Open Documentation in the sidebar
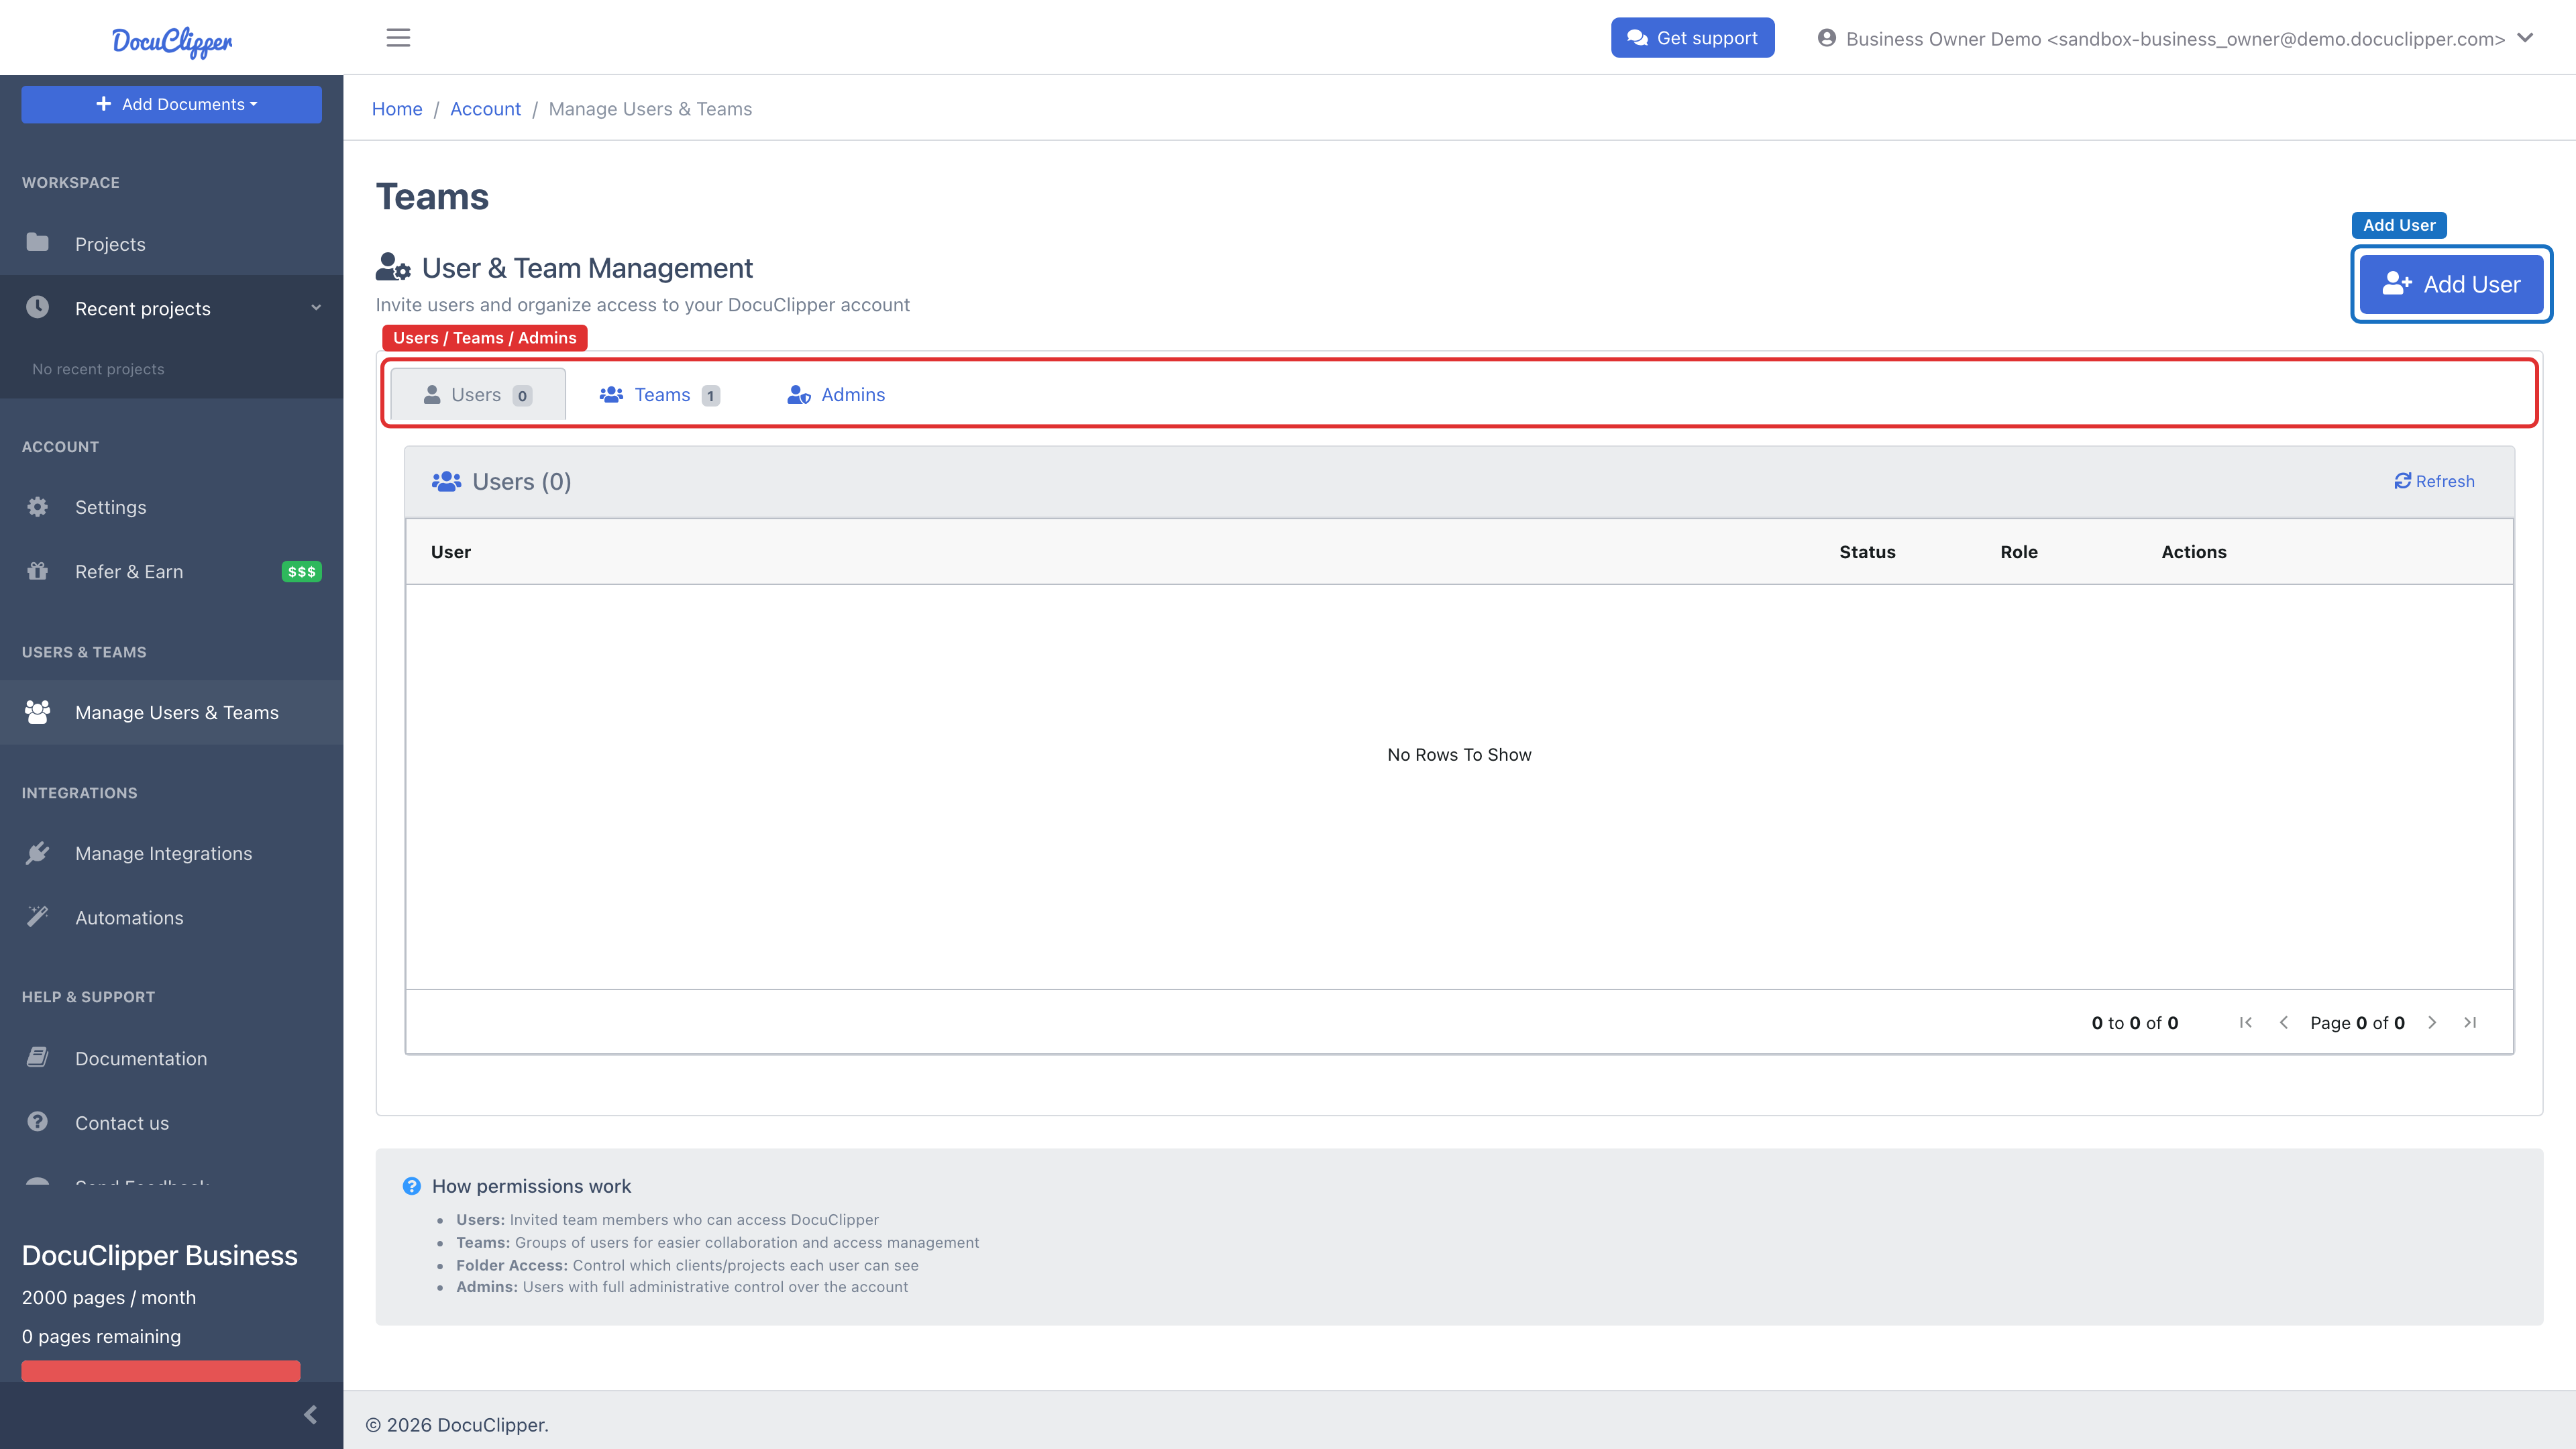 (171, 1058)
